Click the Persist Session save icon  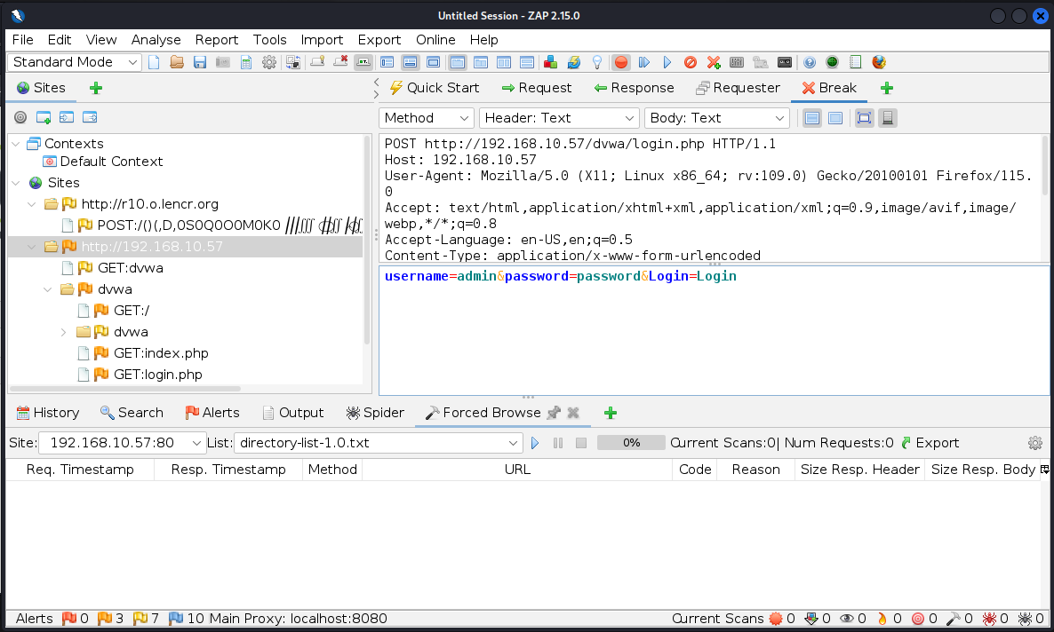pos(200,62)
